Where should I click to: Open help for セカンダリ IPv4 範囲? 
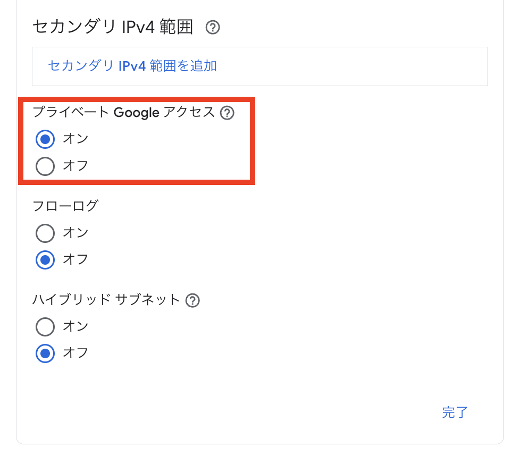[x=213, y=27]
